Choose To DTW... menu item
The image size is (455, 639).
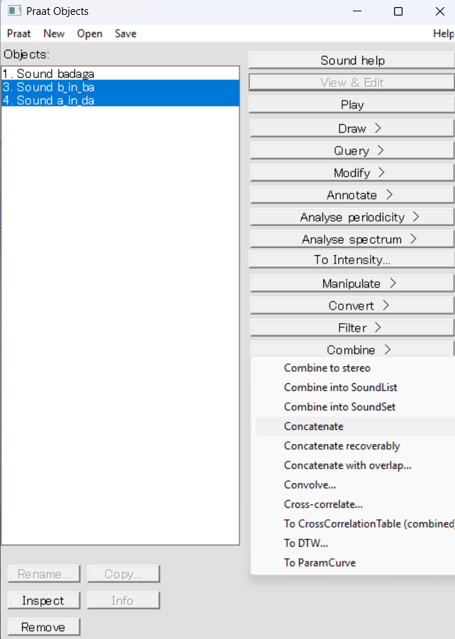pyautogui.click(x=355, y=543)
